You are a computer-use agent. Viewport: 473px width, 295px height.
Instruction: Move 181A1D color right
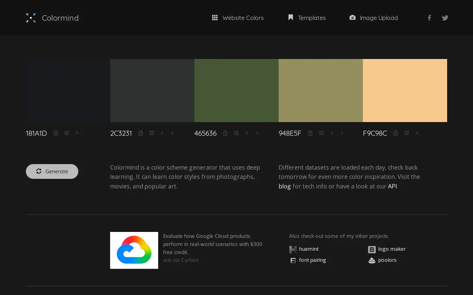(77, 133)
